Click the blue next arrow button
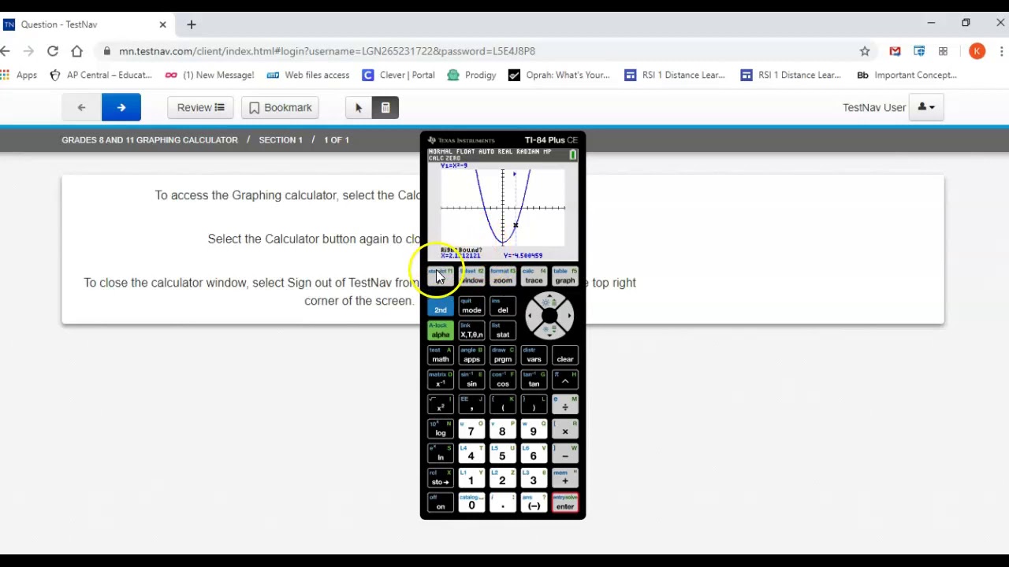The width and height of the screenshot is (1009, 567). point(121,107)
